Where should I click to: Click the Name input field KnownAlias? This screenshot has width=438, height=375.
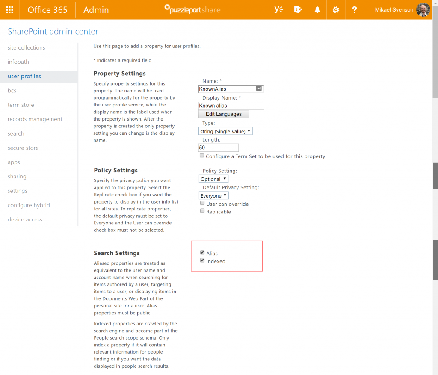click(231, 89)
